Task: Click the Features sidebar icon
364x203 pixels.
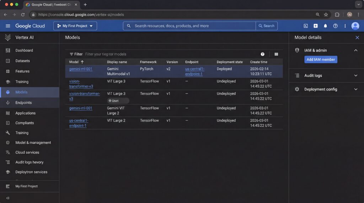Action: click(x=8, y=71)
